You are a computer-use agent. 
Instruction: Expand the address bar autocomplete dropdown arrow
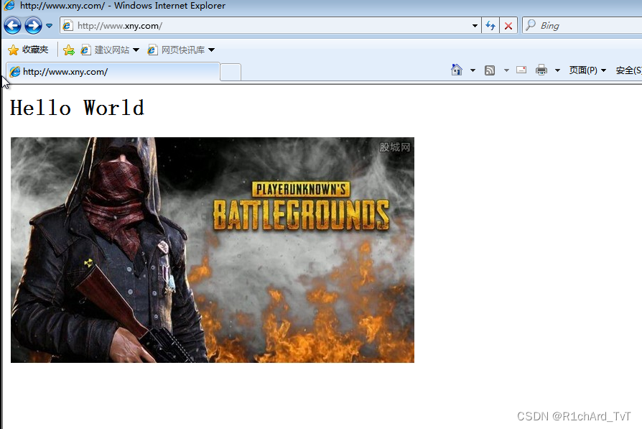475,26
